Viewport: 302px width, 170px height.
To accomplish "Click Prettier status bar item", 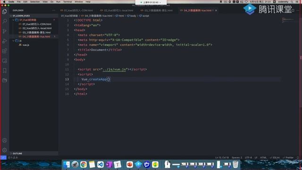I will click(x=288, y=157).
